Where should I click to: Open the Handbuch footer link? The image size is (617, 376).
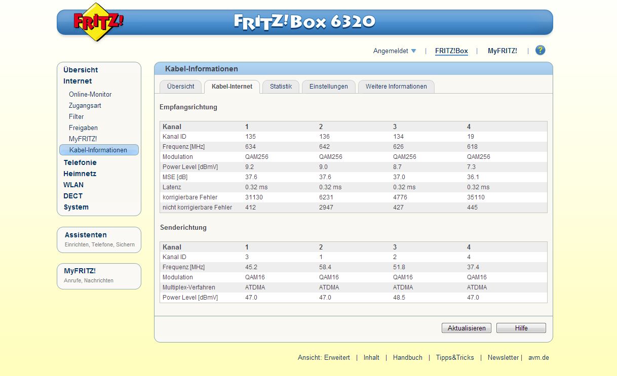(408, 357)
